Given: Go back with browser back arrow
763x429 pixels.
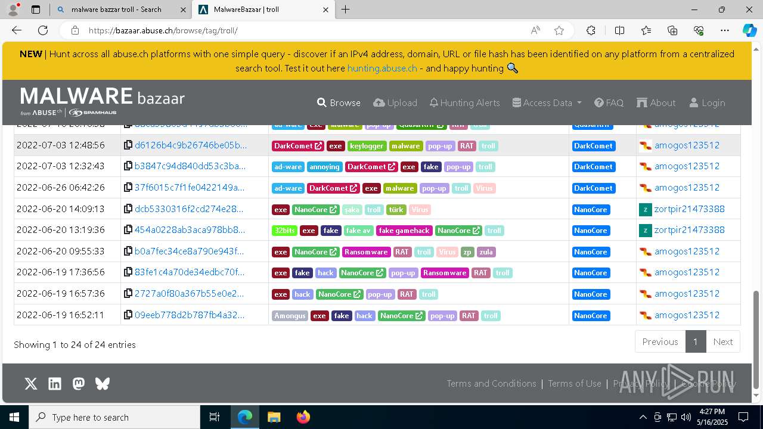Looking at the screenshot, I should tap(17, 30).
